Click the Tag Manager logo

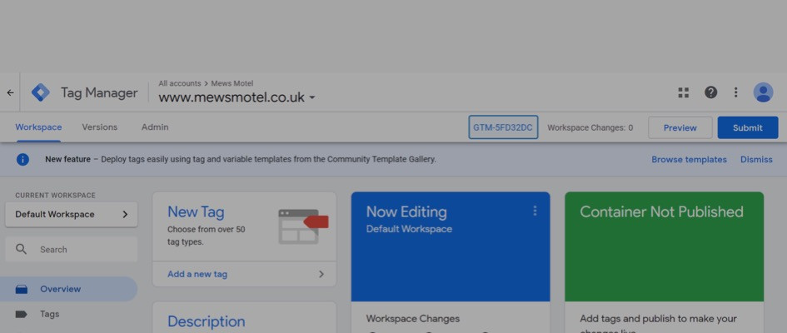41,92
